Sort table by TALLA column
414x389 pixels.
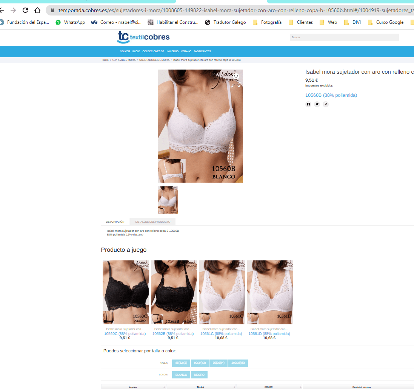click(201, 387)
